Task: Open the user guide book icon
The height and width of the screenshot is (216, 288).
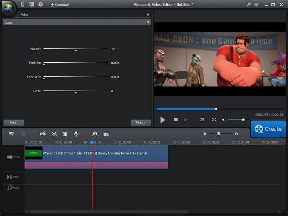Action: click(x=32, y=5)
